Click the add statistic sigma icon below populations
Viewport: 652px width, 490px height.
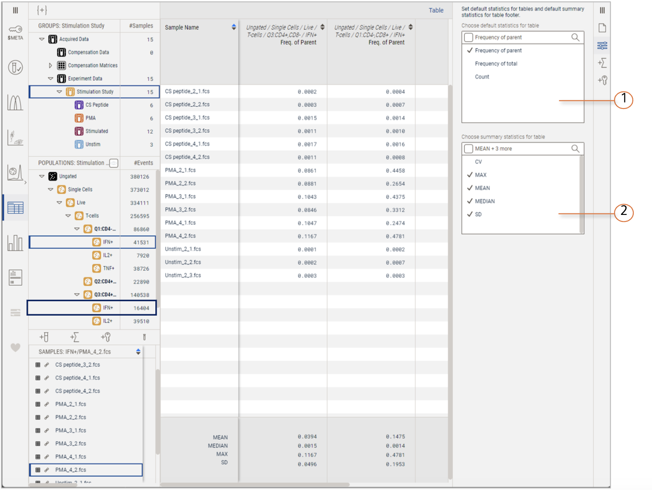point(75,337)
